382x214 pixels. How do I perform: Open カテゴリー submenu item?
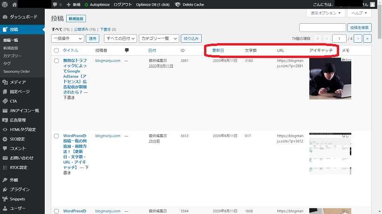click(13, 56)
